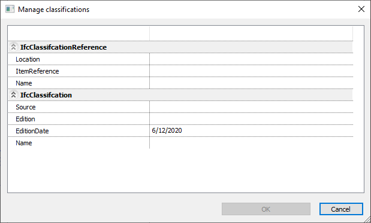Select the Edition value field

[251, 119]
